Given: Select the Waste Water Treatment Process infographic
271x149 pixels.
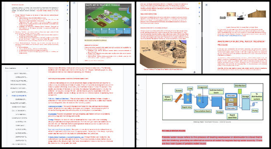Looking at the screenshot, I should coord(108,20).
